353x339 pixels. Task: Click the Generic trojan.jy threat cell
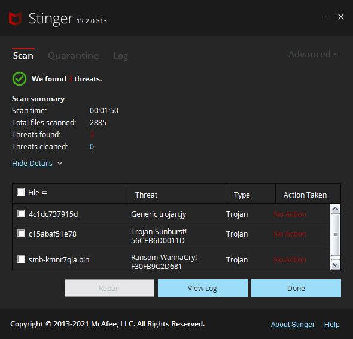(x=159, y=214)
